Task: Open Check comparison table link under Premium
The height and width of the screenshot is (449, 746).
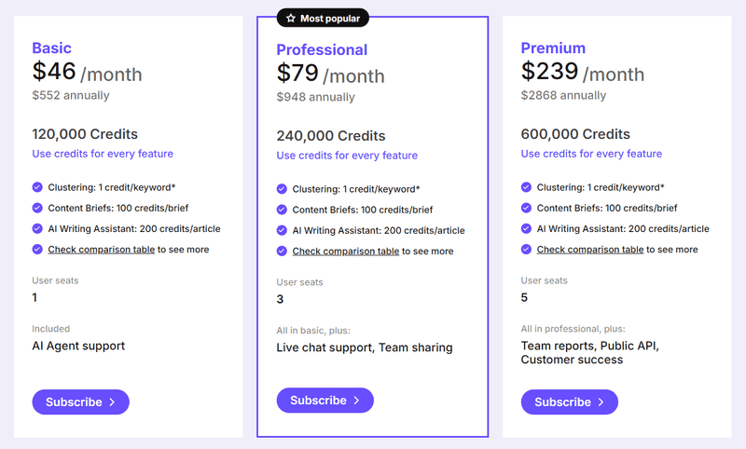Action: coord(590,250)
